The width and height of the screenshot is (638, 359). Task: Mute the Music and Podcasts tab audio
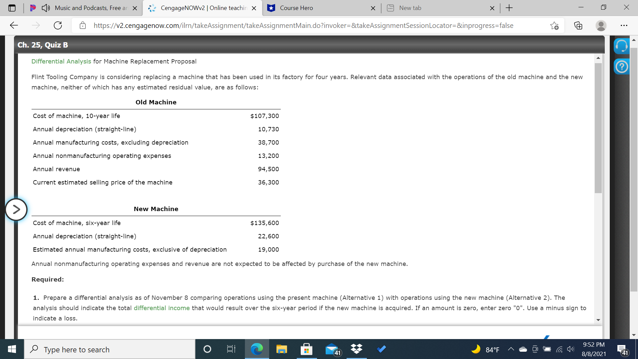[46, 8]
